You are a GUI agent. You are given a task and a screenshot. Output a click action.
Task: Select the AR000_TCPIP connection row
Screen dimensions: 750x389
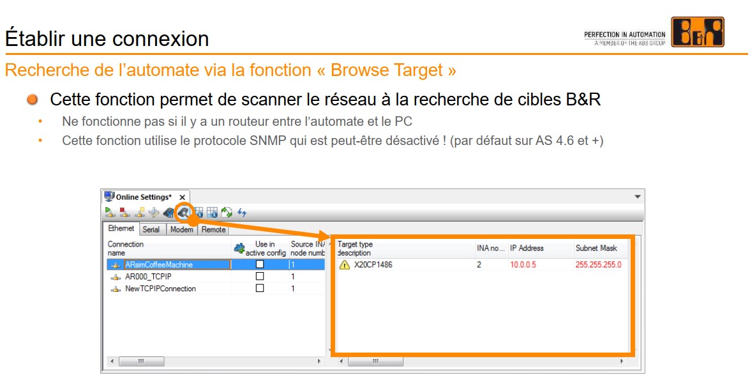216,277
